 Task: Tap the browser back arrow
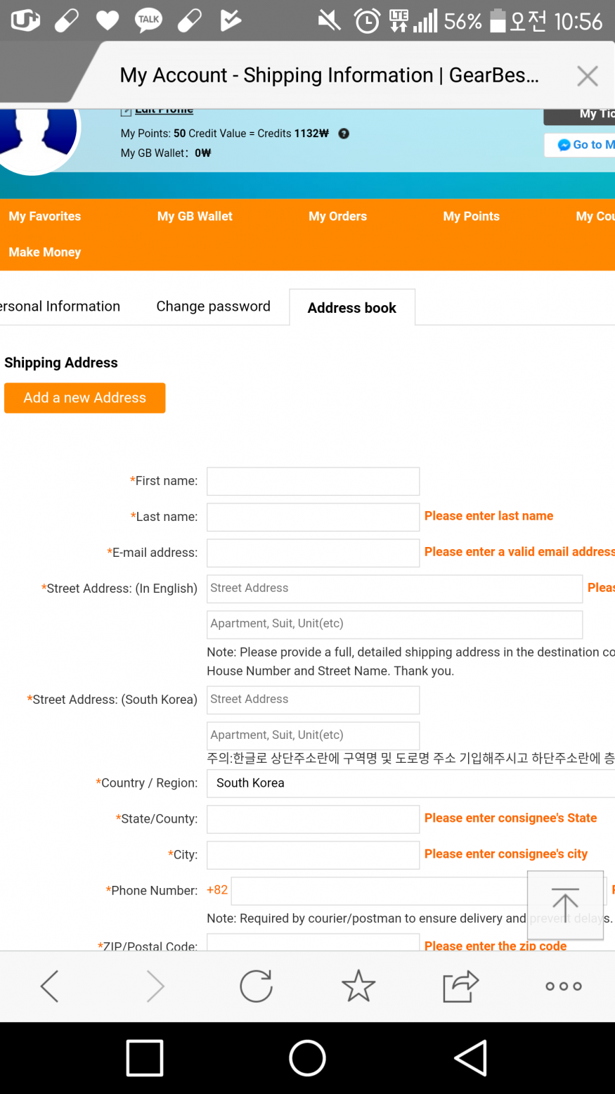[49, 986]
